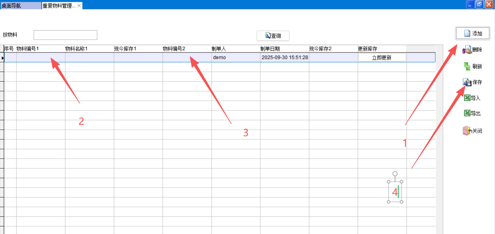This screenshot has width=495, height=234.
Task: Export to Excel with 导出 icon
Action: coord(467,113)
